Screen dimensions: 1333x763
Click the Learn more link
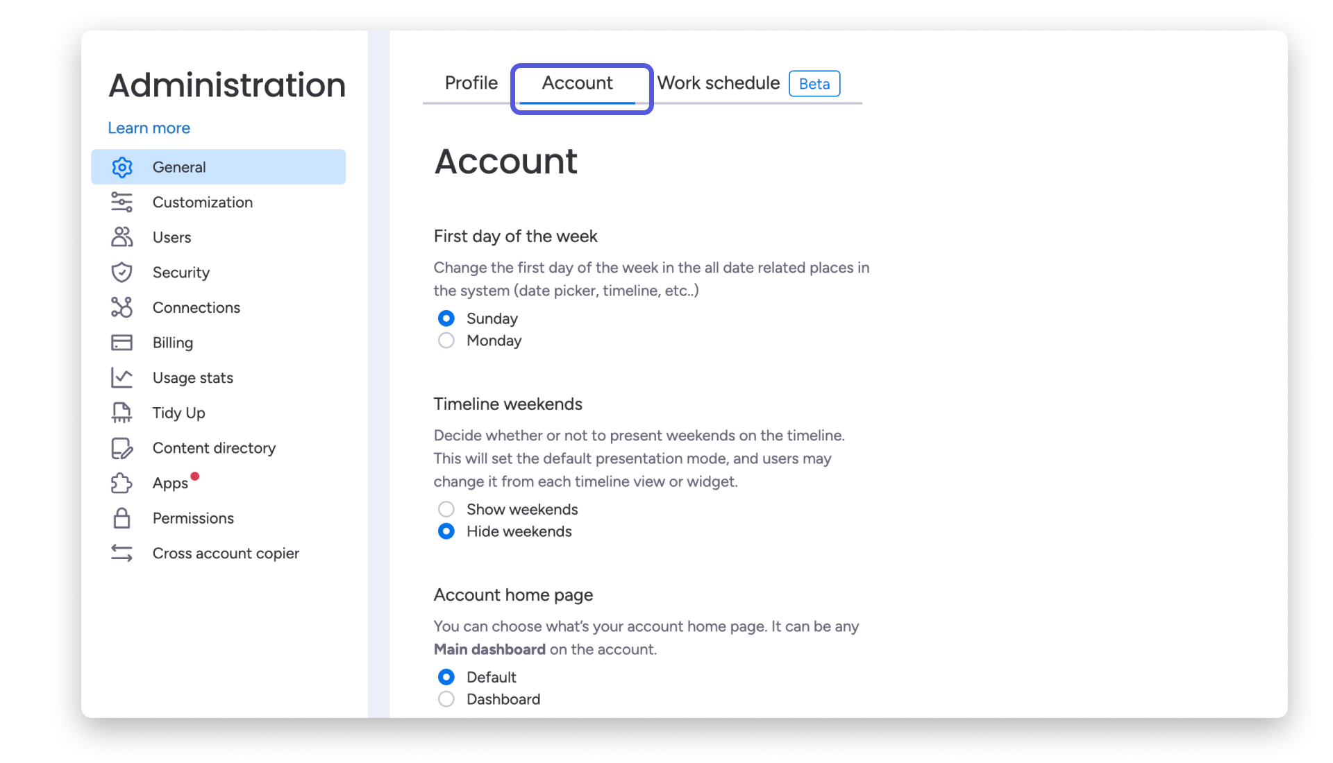[149, 128]
